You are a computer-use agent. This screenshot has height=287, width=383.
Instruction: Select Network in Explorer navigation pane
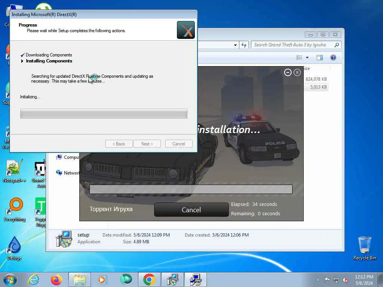point(68,173)
